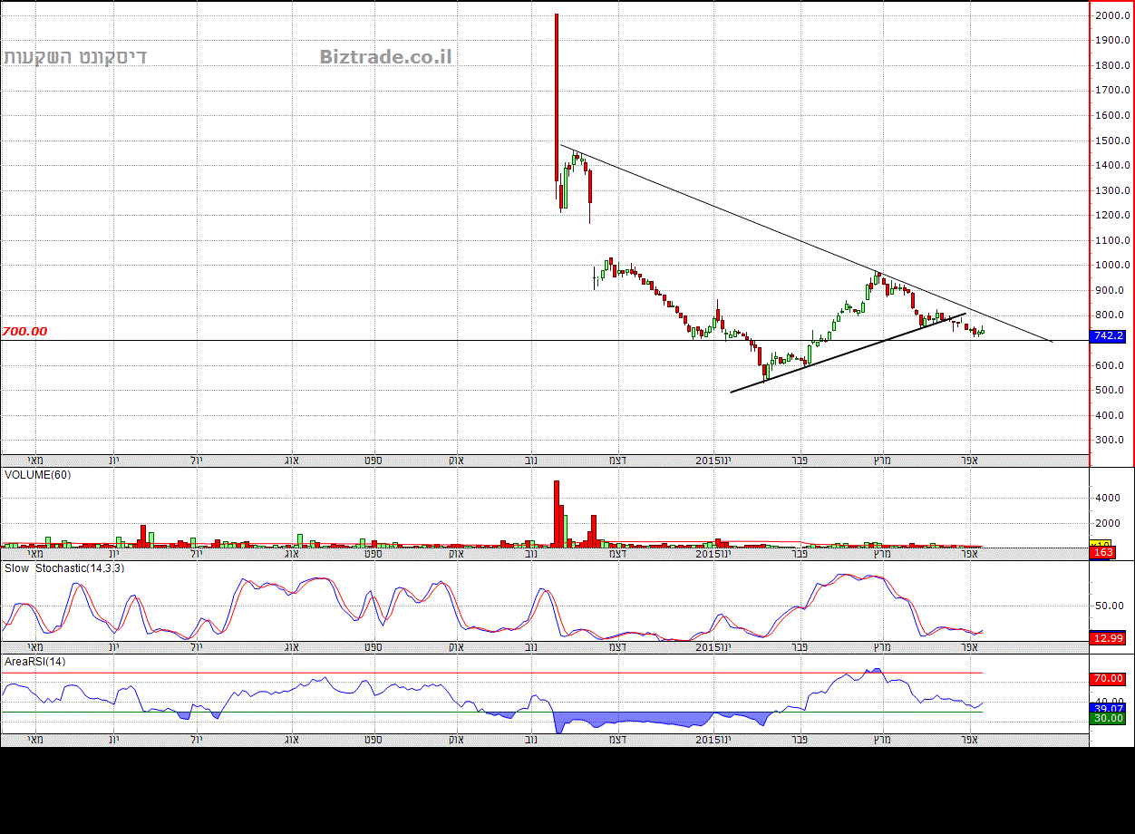Click the blue 39.07 RSI value badge
Image resolution: width=1135 pixels, height=834 pixels.
[1108, 708]
